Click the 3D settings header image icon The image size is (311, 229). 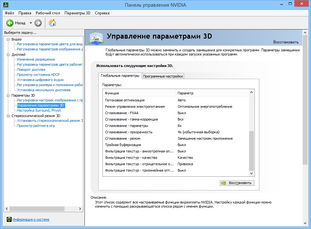(96, 38)
